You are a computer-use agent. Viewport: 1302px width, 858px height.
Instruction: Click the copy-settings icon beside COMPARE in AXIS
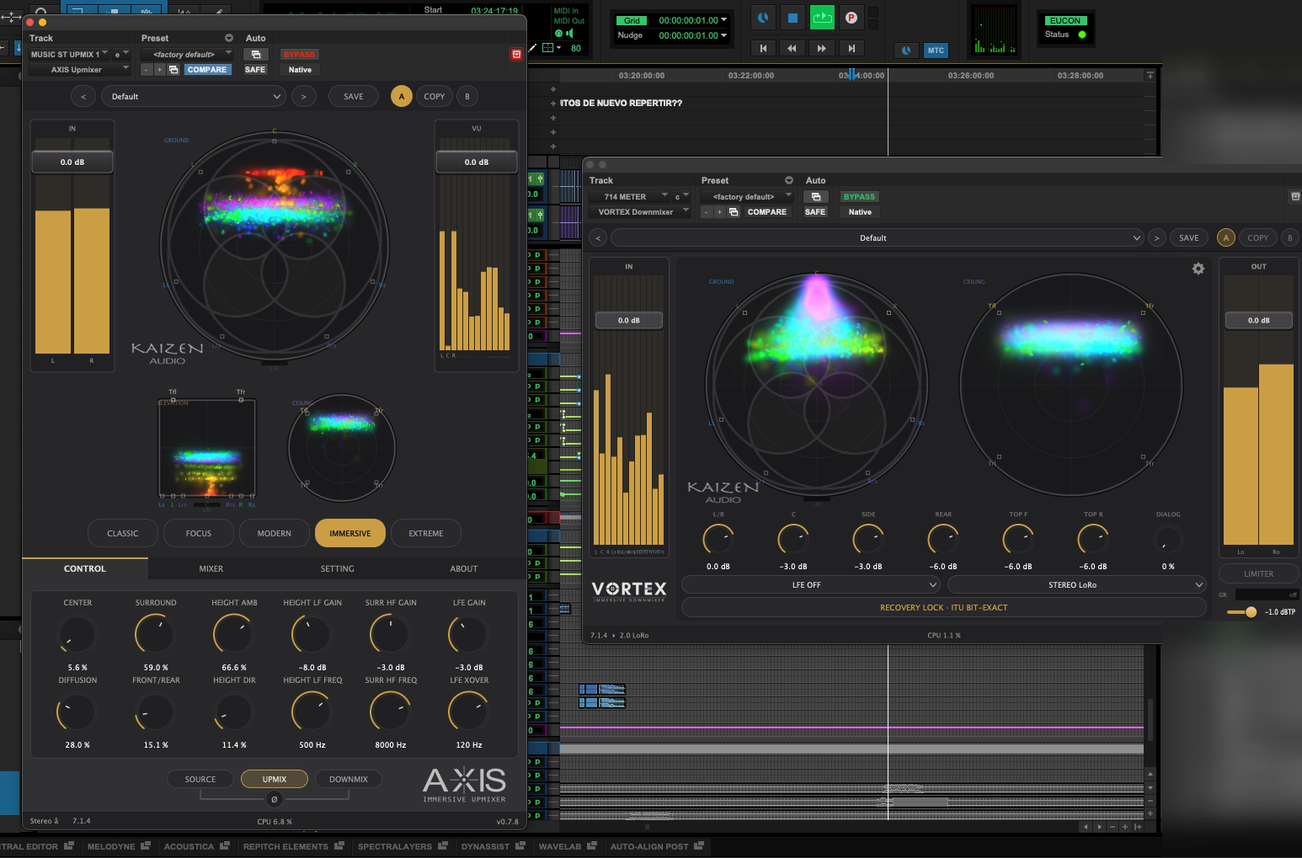coord(173,70)
